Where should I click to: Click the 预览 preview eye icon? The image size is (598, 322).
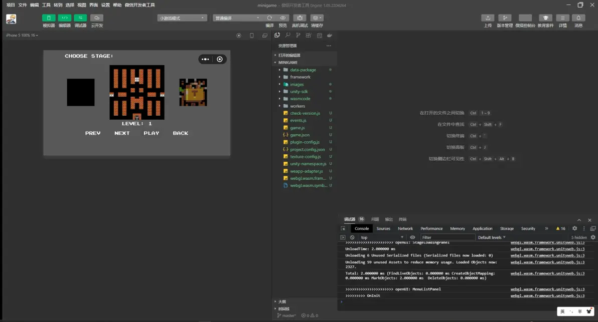pyautogui.click(x=282, y=18)
